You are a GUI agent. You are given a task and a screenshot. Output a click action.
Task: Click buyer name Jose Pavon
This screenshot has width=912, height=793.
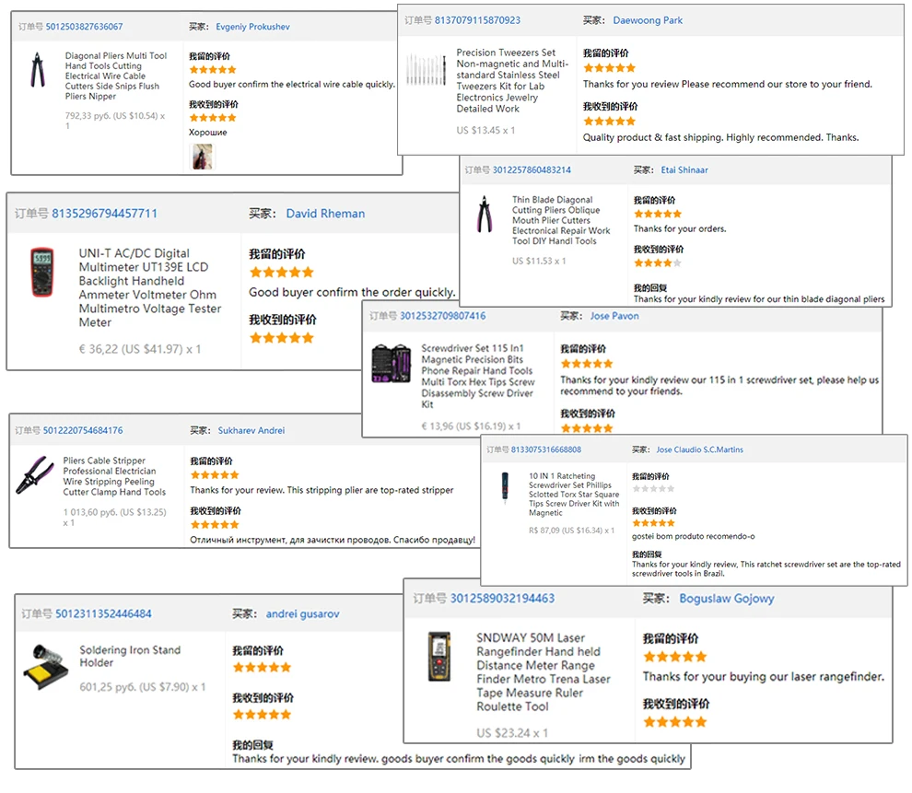click(x=614, y=316)
